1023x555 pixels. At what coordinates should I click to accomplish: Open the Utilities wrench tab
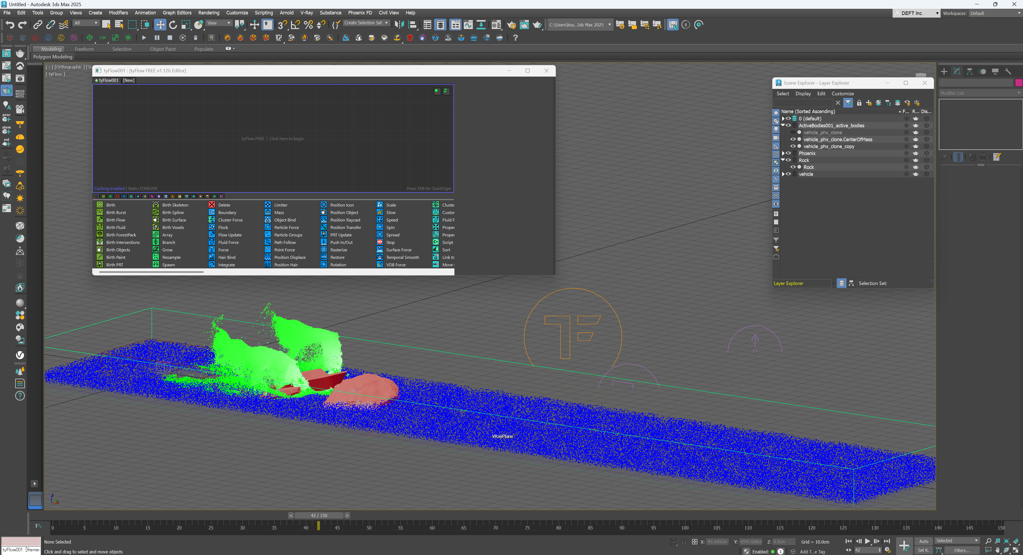tap(1008, 72)
